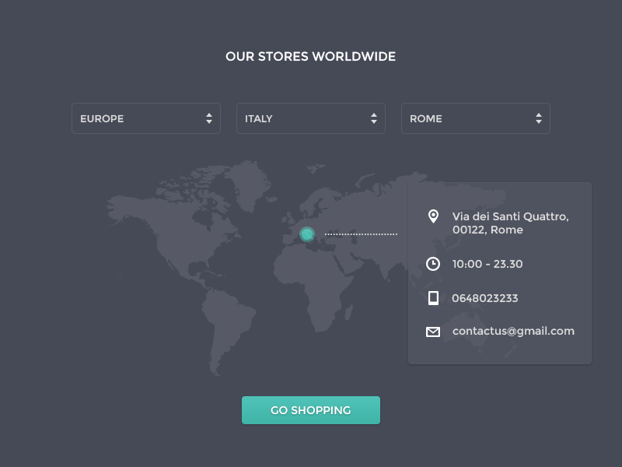This screenshot has width=622, height=467.
Task: Click the arrows on the ITALY selector
Action: click(374, 118)
